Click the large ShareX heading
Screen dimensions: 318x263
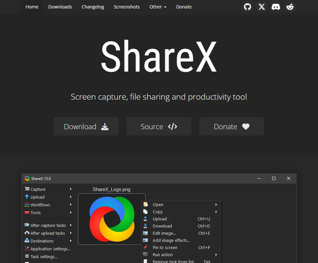pos(159,56)
